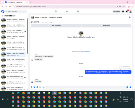135x108 pixels.
Task: Go back in the browser
Action: point(2,6)
